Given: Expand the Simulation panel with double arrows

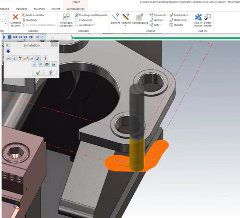Looking at the screenshot, I should tap(8, 51).
